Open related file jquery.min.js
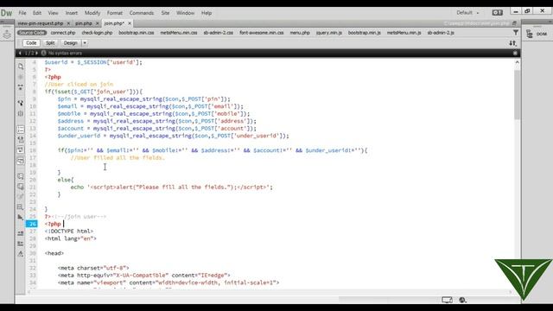 (x=328, y=33)
